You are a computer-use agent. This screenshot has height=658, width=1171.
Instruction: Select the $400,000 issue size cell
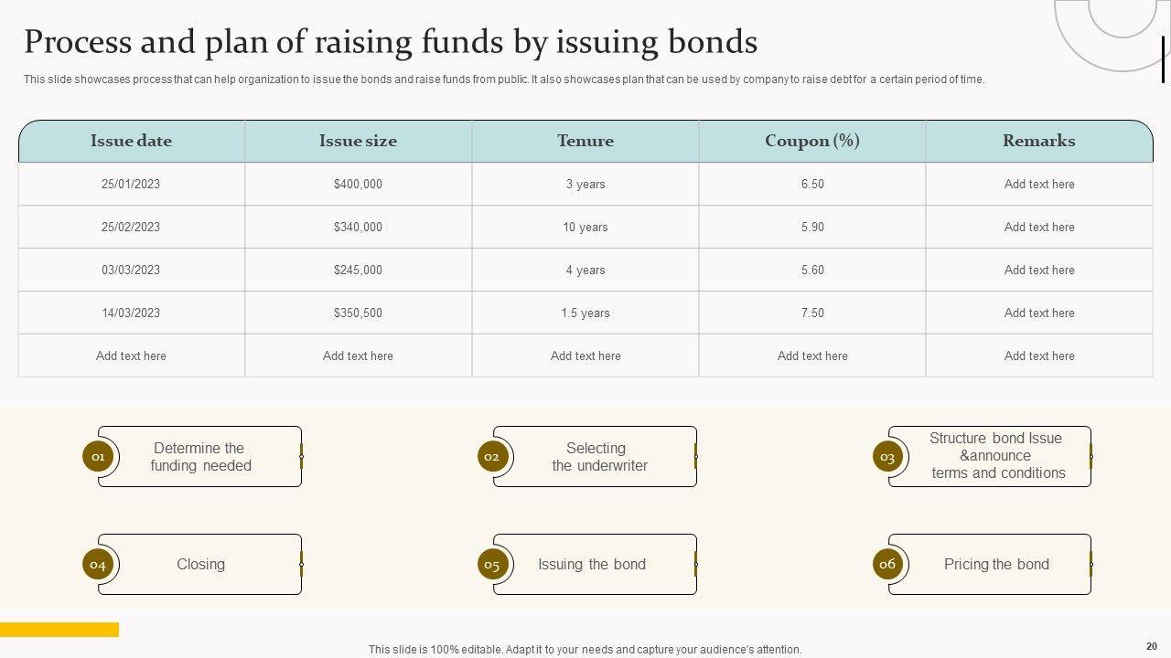[x=358, y=184]
